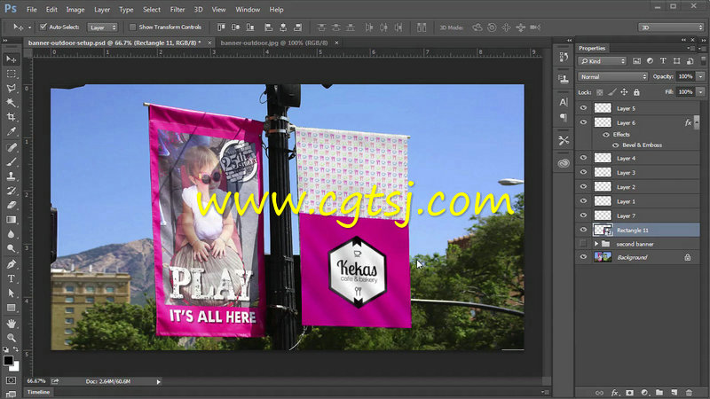Toggle Auto-Select checkbox
This screenshot has width=710, height=399.
pyautogui.click(x=43, y=27)
